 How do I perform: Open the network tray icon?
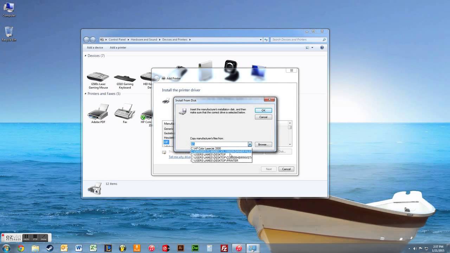click(426, 248)
